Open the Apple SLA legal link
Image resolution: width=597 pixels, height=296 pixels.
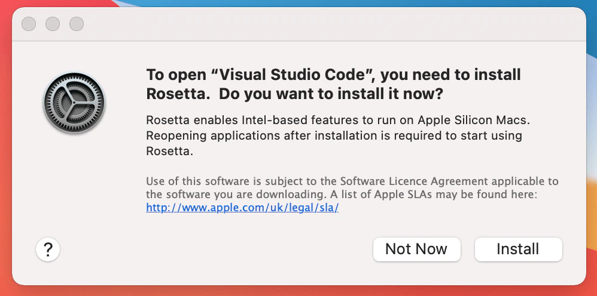tap(242, 208)
